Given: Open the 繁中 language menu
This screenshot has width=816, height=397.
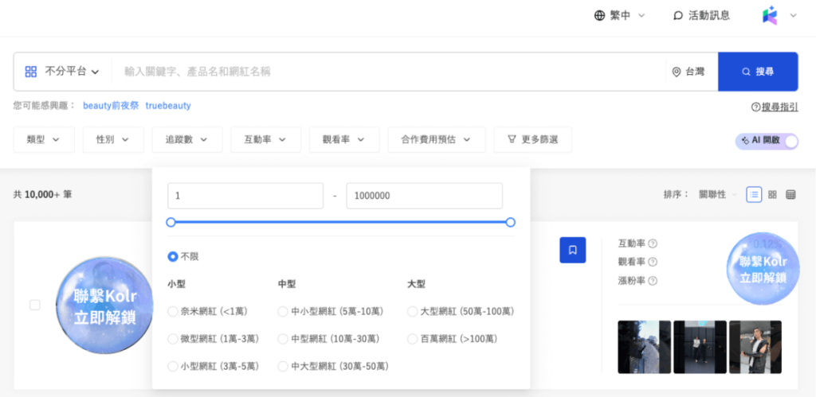Looking at the screenshot, I should pyautogui.click(x=619, y=15).
